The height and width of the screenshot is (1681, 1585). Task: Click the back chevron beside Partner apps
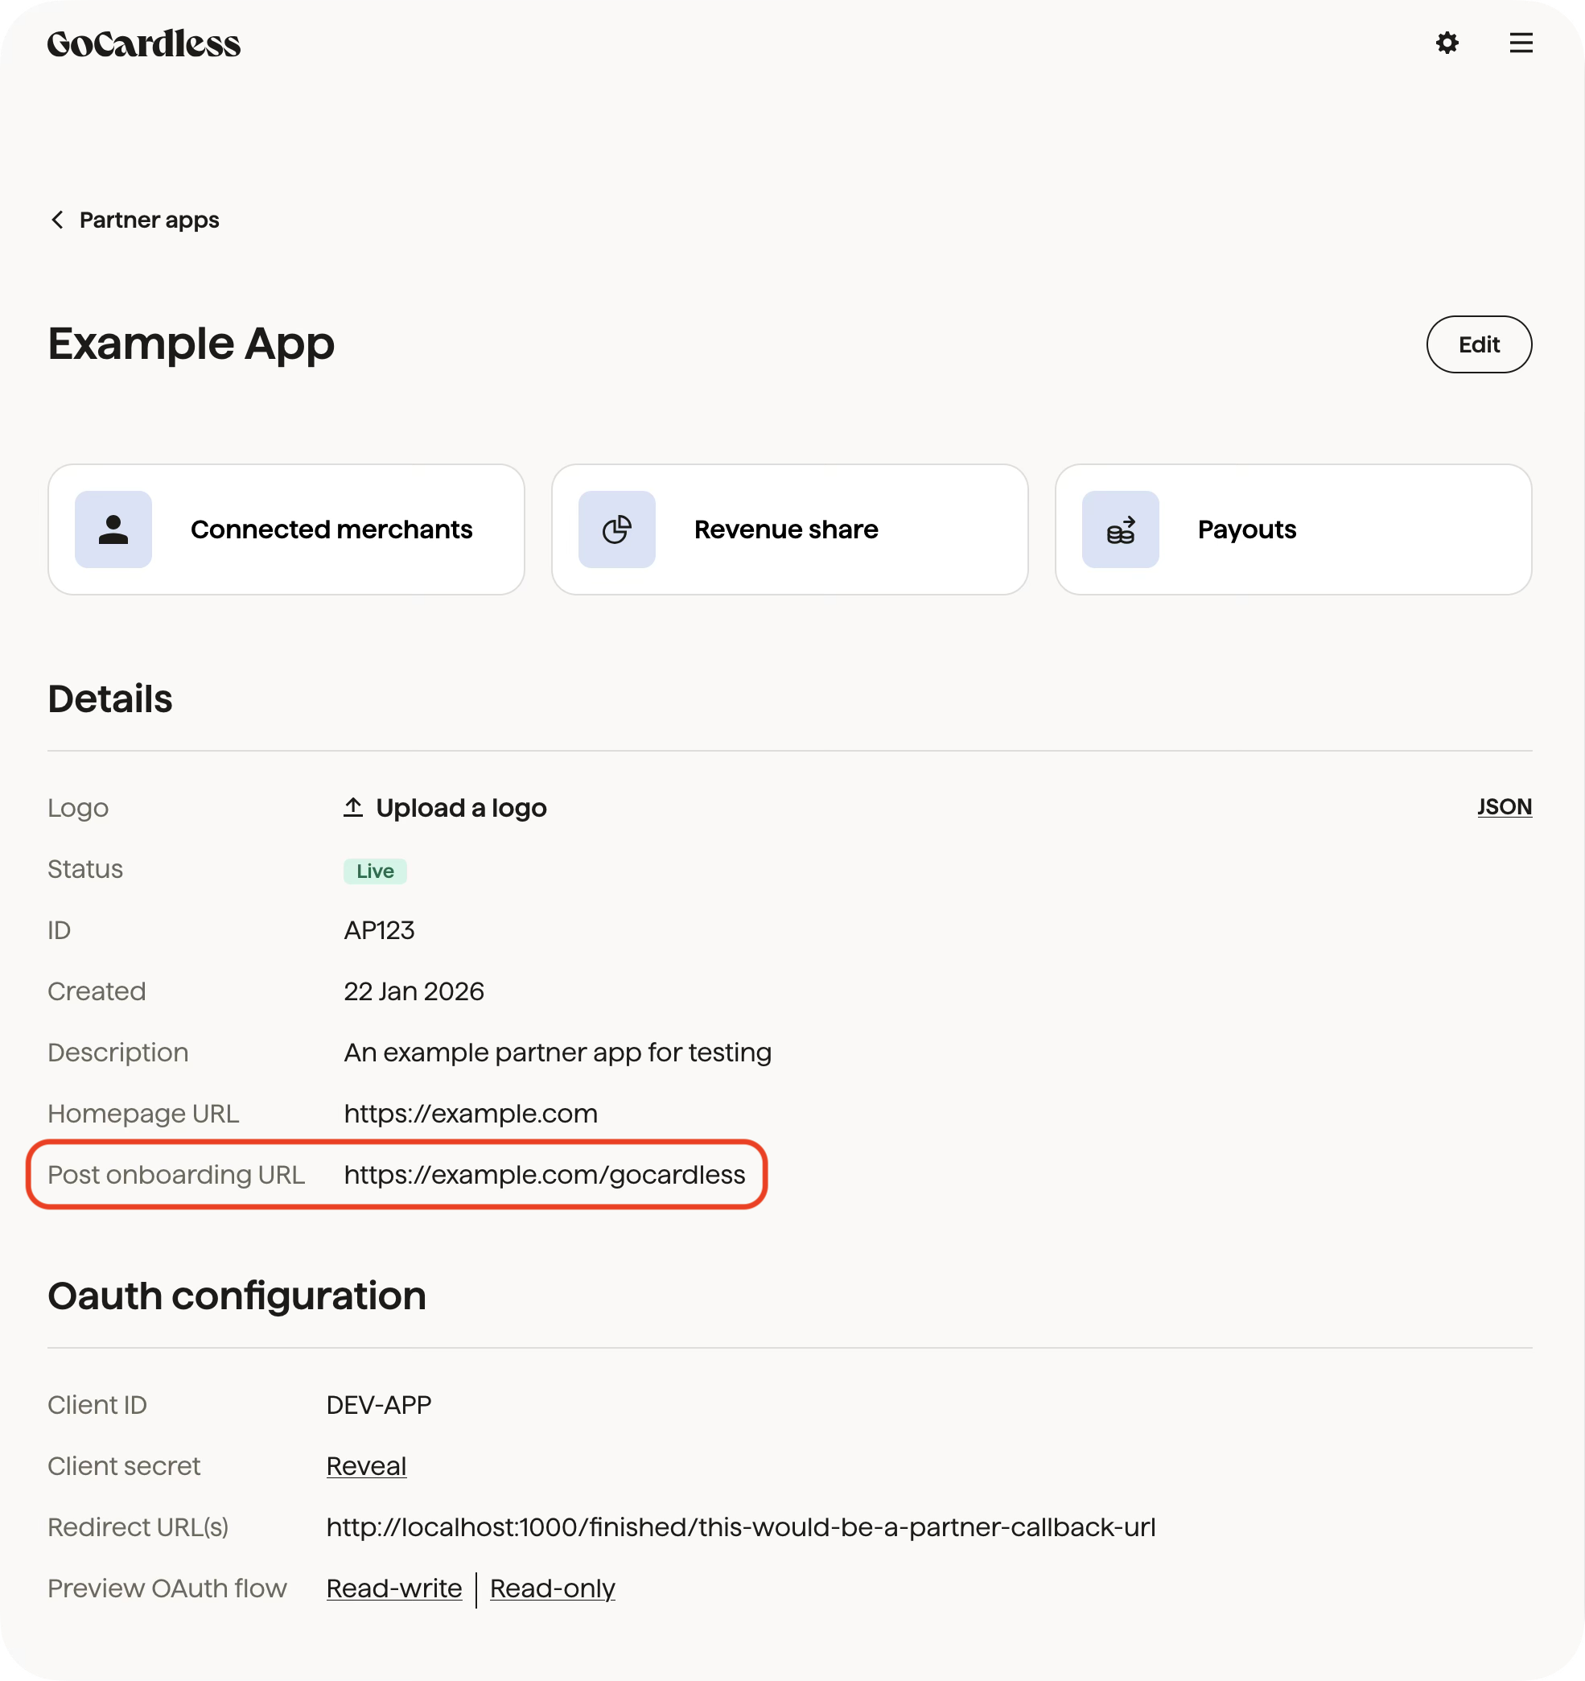(x=56, y=220)
